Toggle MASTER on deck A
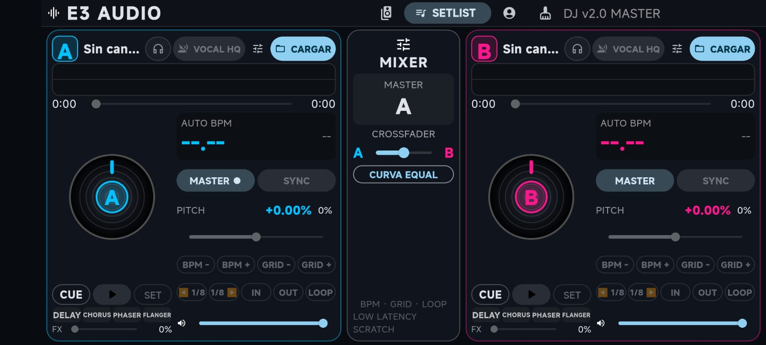 [215, 181]
